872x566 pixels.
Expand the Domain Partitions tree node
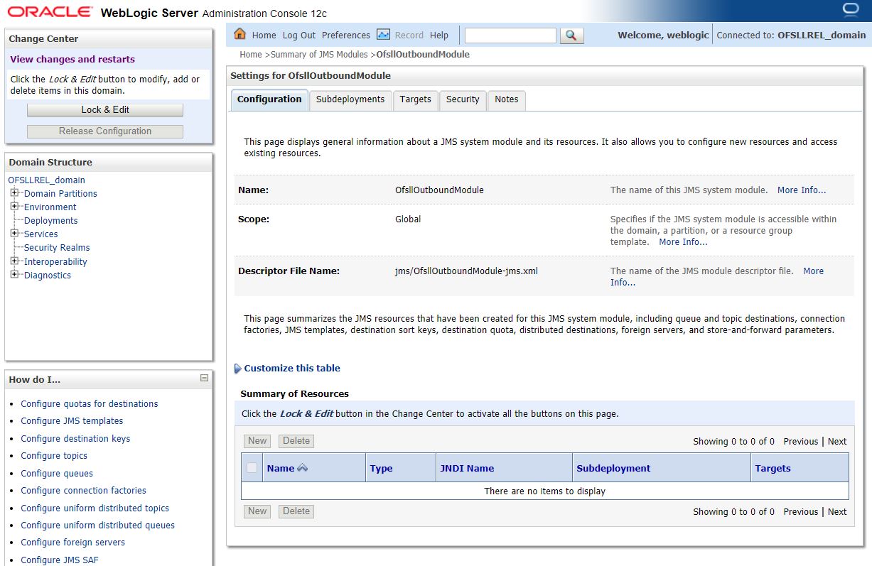[x=14, y=192]
